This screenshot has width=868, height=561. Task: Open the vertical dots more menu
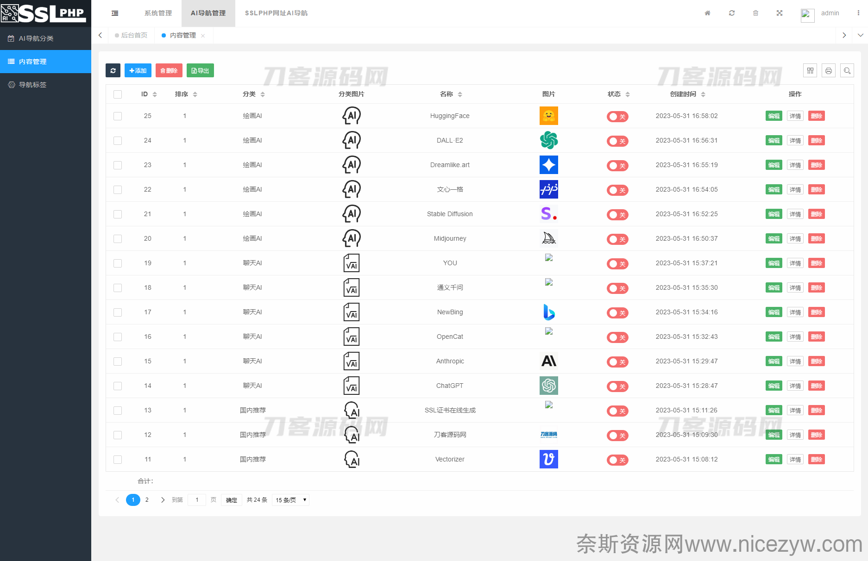[x=858, y=13]
